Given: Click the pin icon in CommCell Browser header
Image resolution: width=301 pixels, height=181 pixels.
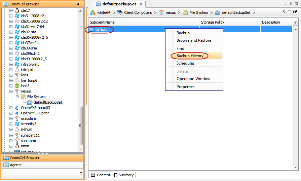Looking at the screenshot, I should point(78,4).
